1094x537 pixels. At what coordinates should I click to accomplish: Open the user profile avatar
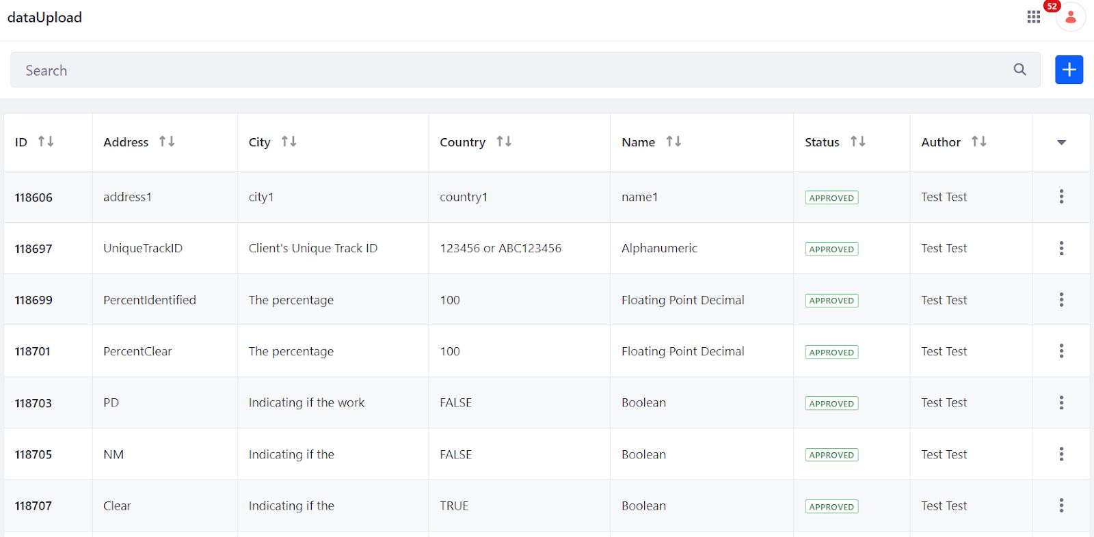(1071, 17)
